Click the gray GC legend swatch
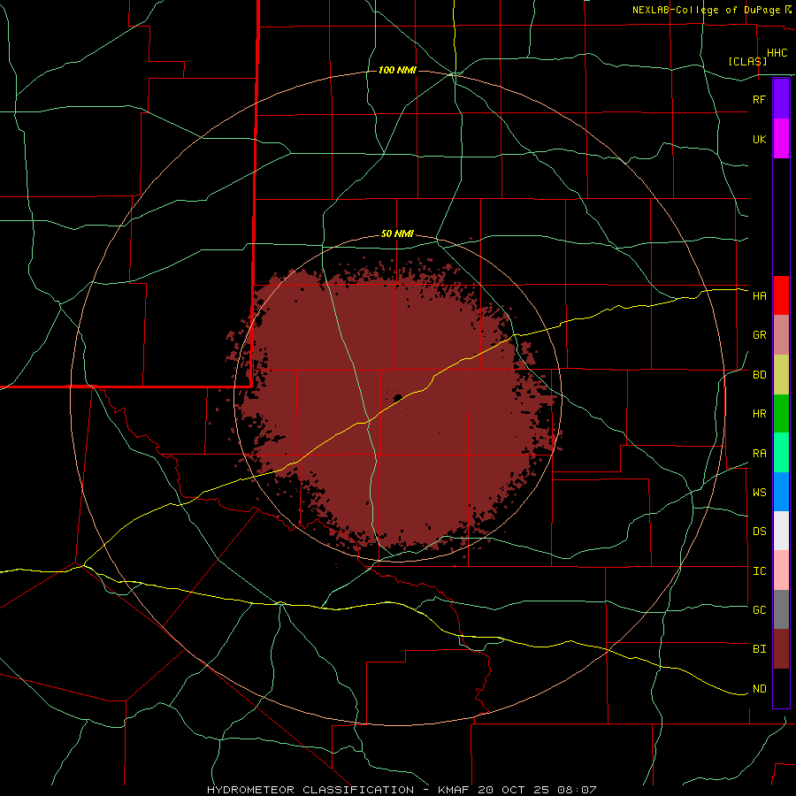Viewport: 796px width, 796px height. 781,609
